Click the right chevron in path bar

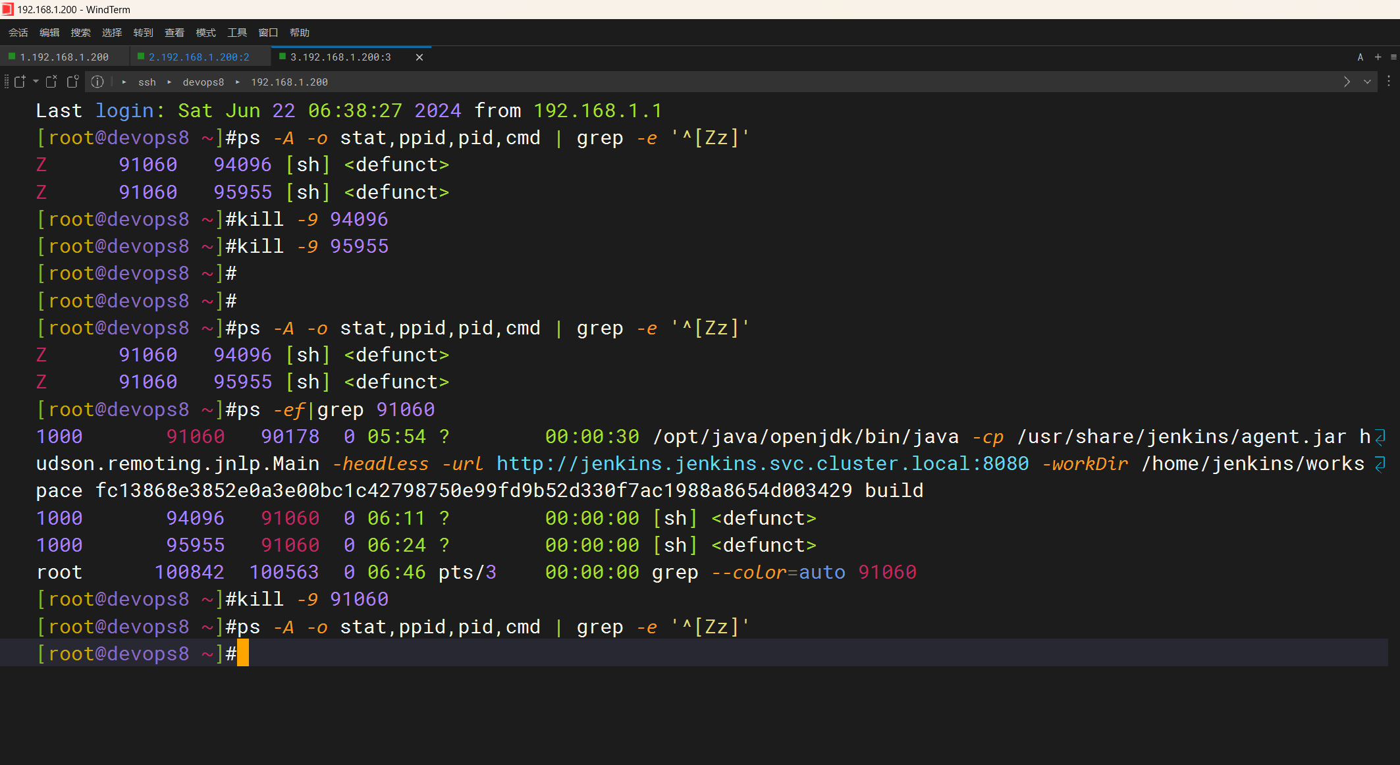click(x=1347, y=82)
